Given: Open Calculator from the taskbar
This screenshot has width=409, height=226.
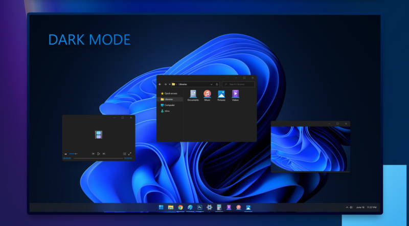Looking at the screenshot, I should click(x=219, y=207).
